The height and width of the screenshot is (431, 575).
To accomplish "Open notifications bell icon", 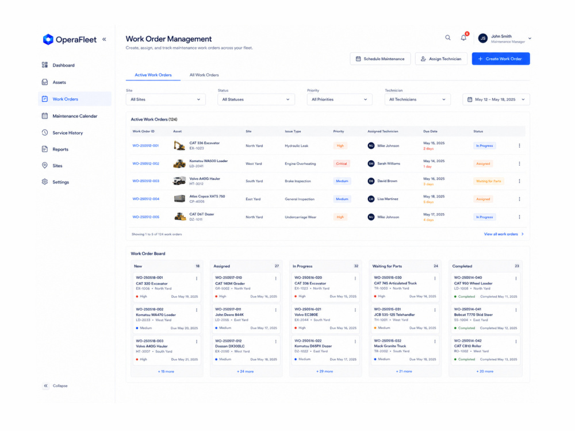I will click(464, 37).
